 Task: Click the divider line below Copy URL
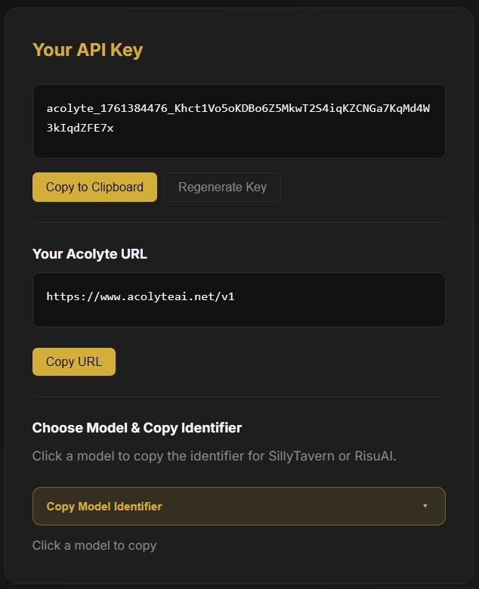(239, 396)
